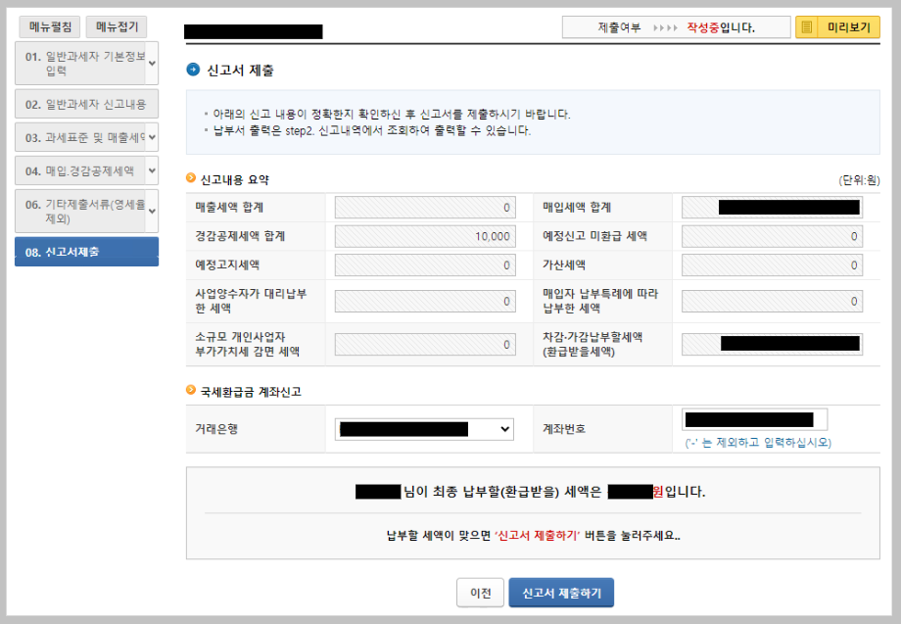This screenshot has height=624, width=901.
Task: Click the yellow document icon on 미리보기 button
Action: pos(809,26)
